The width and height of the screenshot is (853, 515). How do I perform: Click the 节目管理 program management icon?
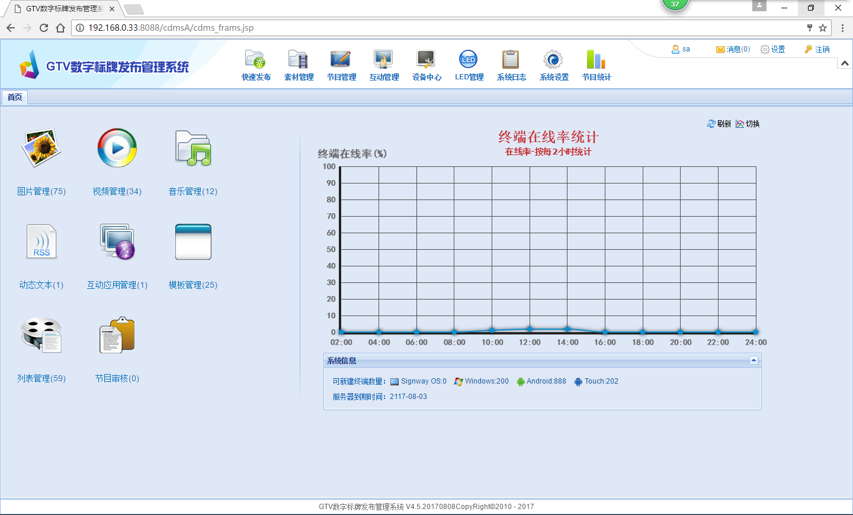pos(341,60)
